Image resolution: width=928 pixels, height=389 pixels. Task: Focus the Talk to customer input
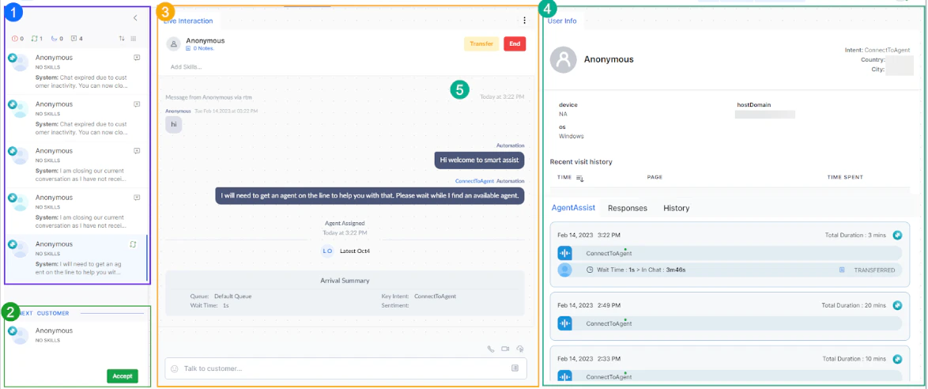click(345, 368)
